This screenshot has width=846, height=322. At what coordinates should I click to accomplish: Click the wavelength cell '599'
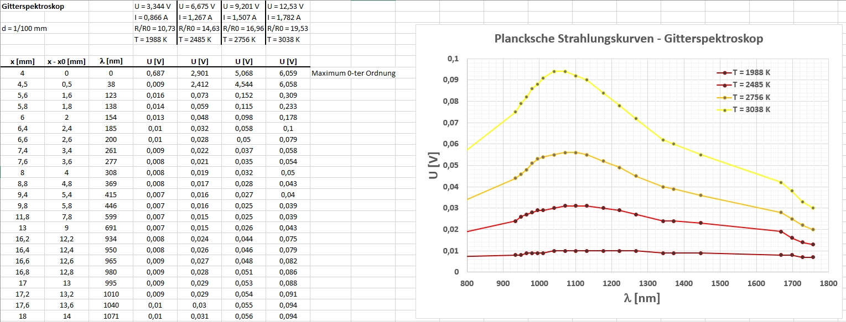tap(111, 217)
